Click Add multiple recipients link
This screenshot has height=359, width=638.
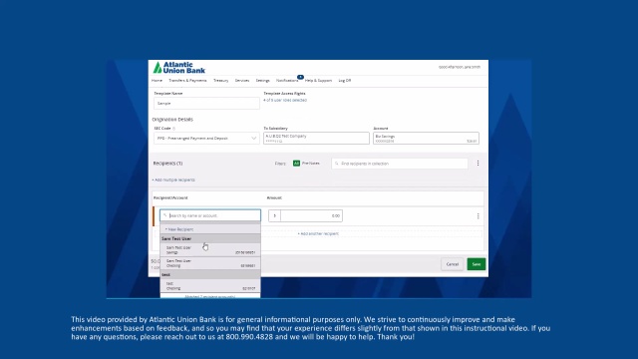click(x=173, y=179)
